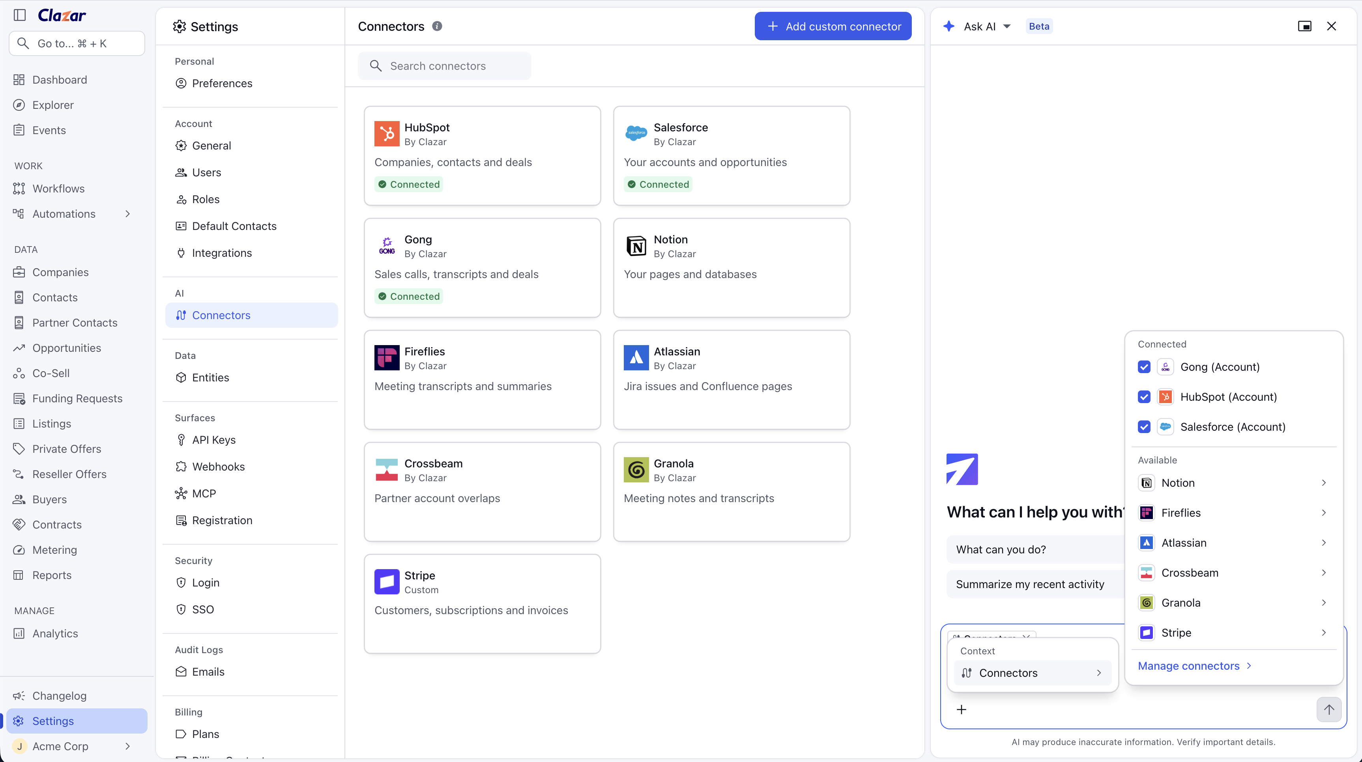Screen dimensions: 1362x762
Task: Click the plus icon in chat input
Action: 962,710
